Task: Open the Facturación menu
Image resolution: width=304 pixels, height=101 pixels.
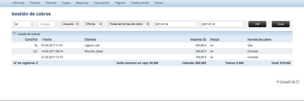Action: pyautogui.click(x=101, y=3)
